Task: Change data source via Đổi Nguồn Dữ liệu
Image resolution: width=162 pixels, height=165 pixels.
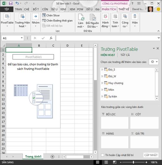Action: 92,20
